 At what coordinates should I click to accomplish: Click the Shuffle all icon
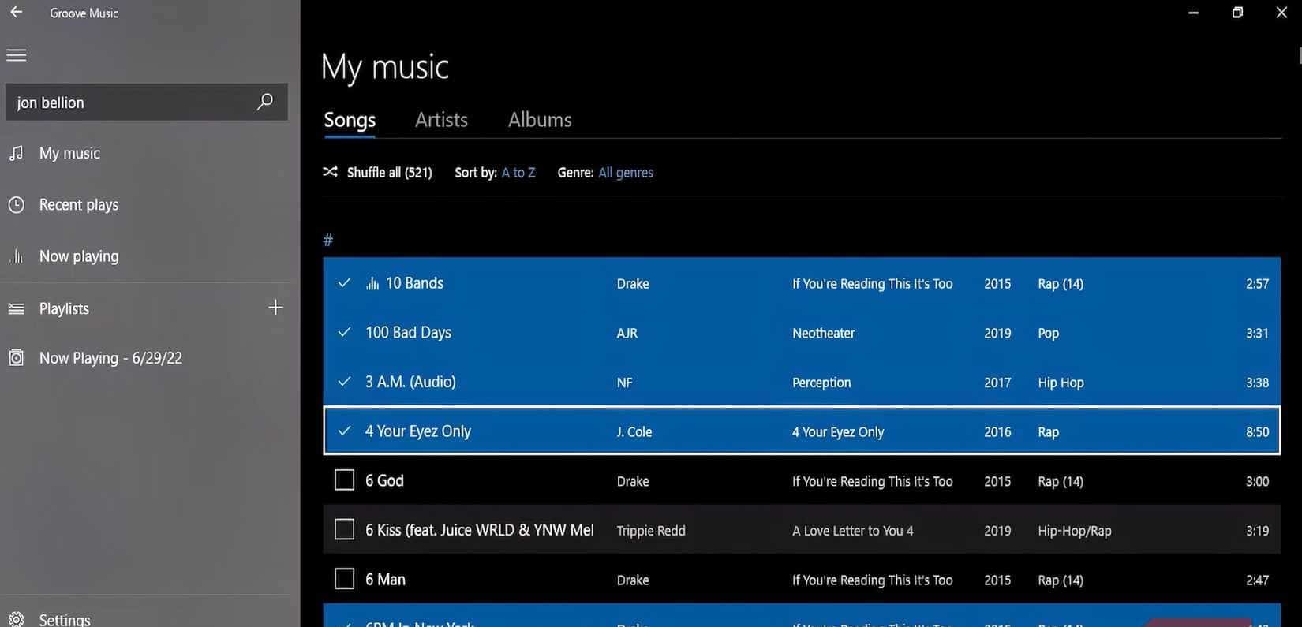click(x=331, y=172)
